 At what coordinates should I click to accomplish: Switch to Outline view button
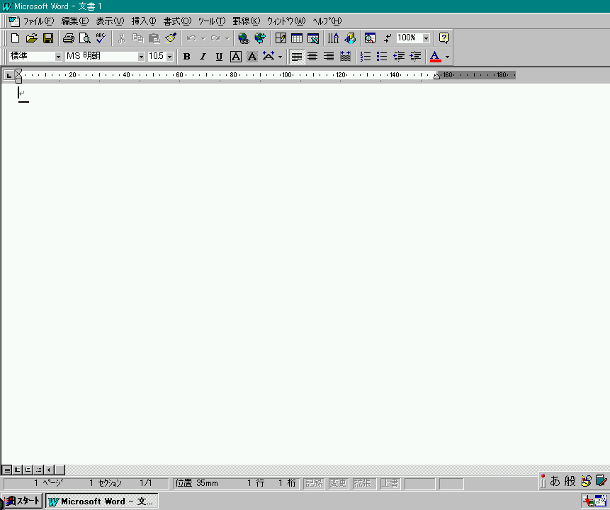pyautogui.click(x=38, y=470)
